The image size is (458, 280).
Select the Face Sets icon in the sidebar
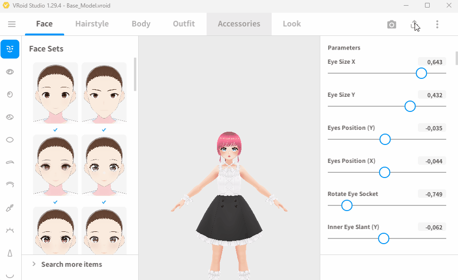click(x=10, y=49)
